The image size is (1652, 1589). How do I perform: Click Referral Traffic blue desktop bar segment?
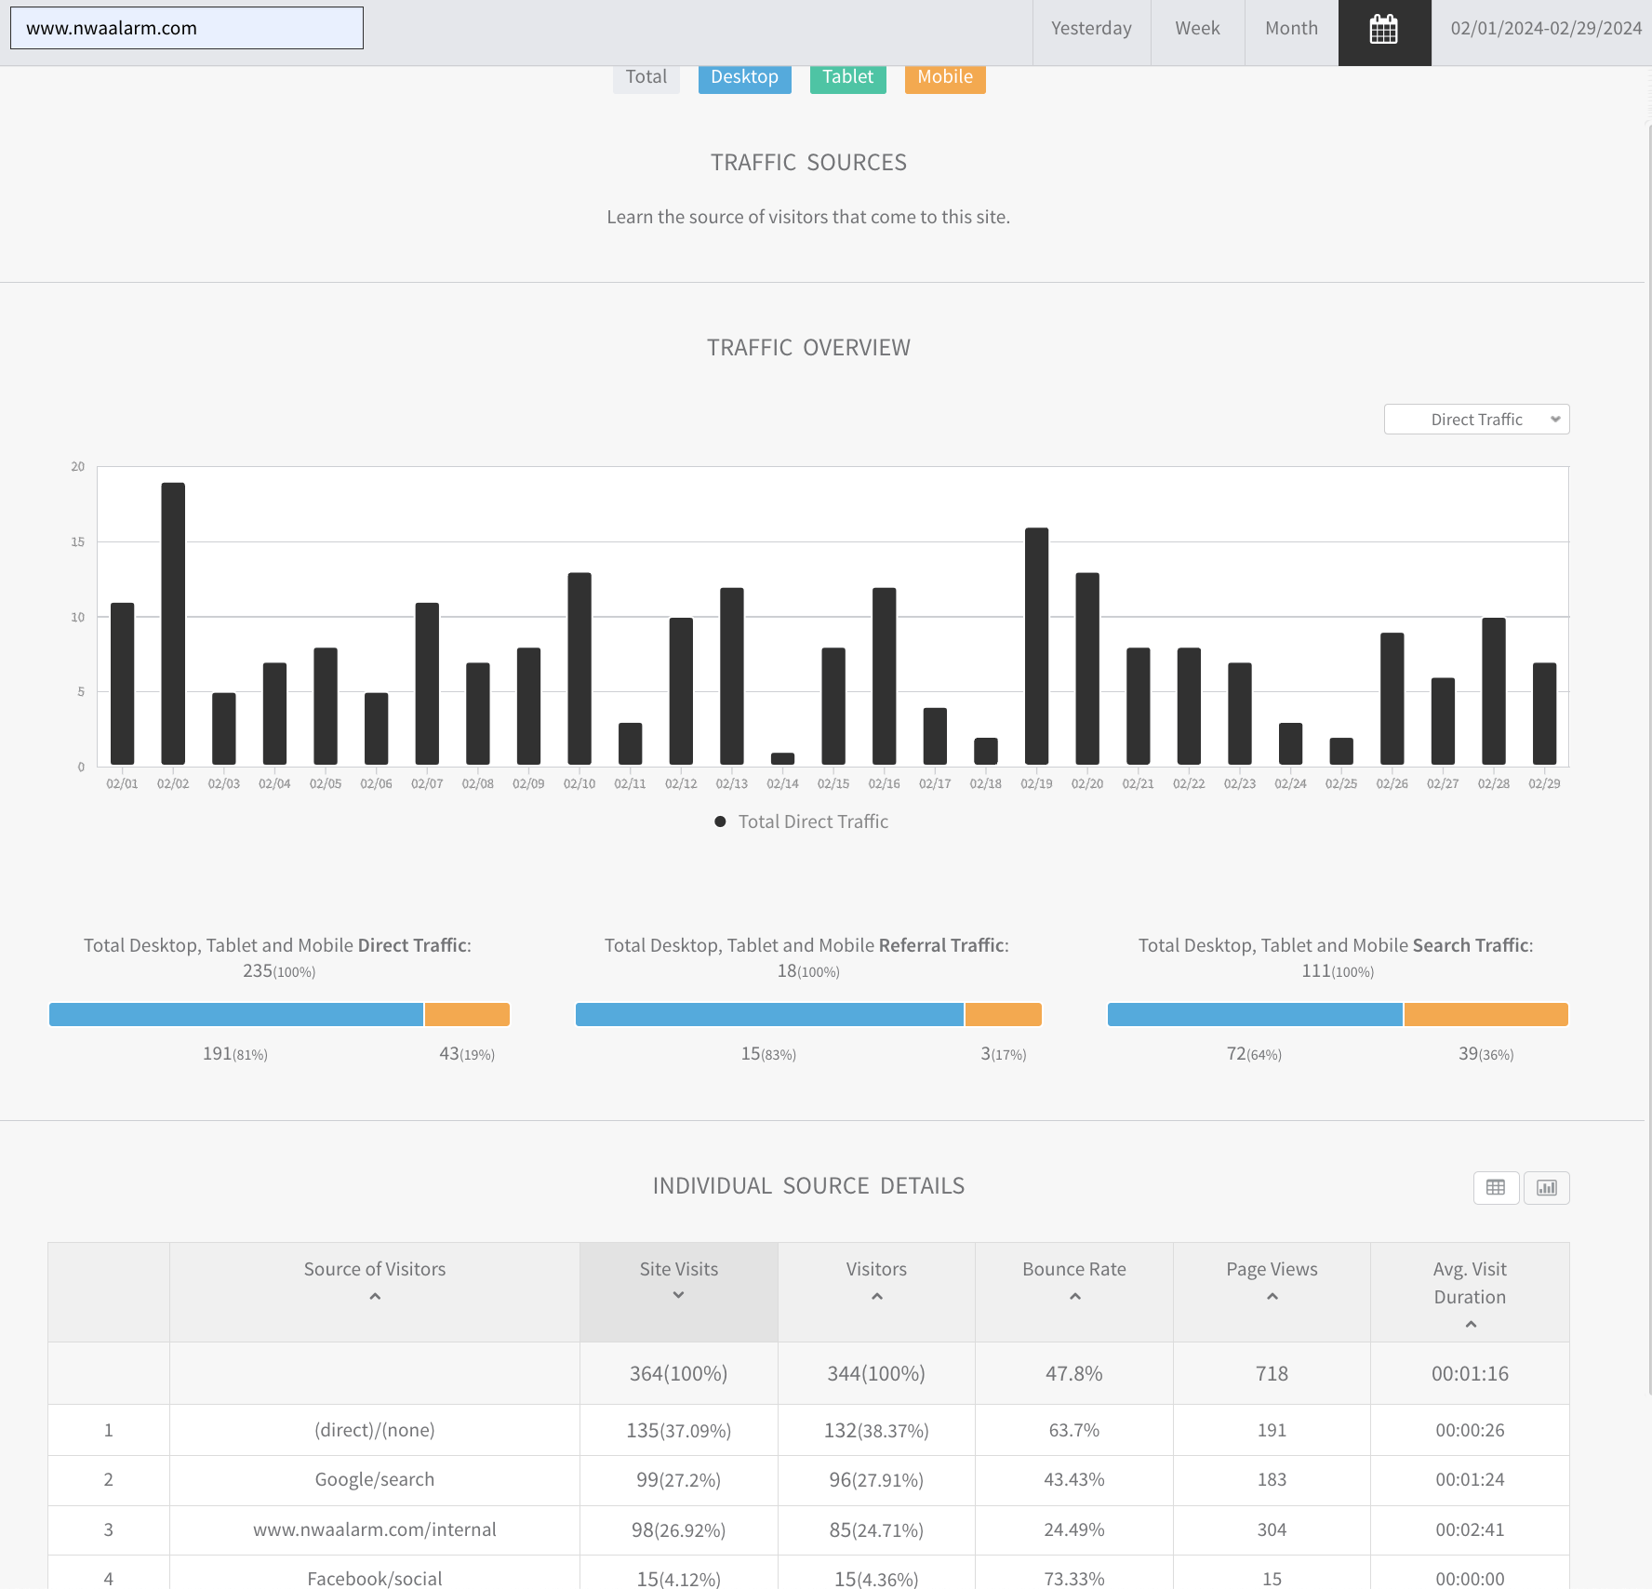tap(769, 1015)
